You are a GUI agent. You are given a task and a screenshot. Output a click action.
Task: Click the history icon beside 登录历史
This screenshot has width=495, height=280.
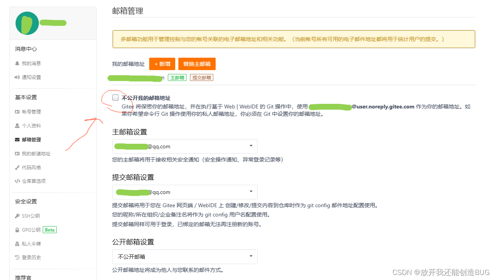pyautogui.click(x=17, y=257)
